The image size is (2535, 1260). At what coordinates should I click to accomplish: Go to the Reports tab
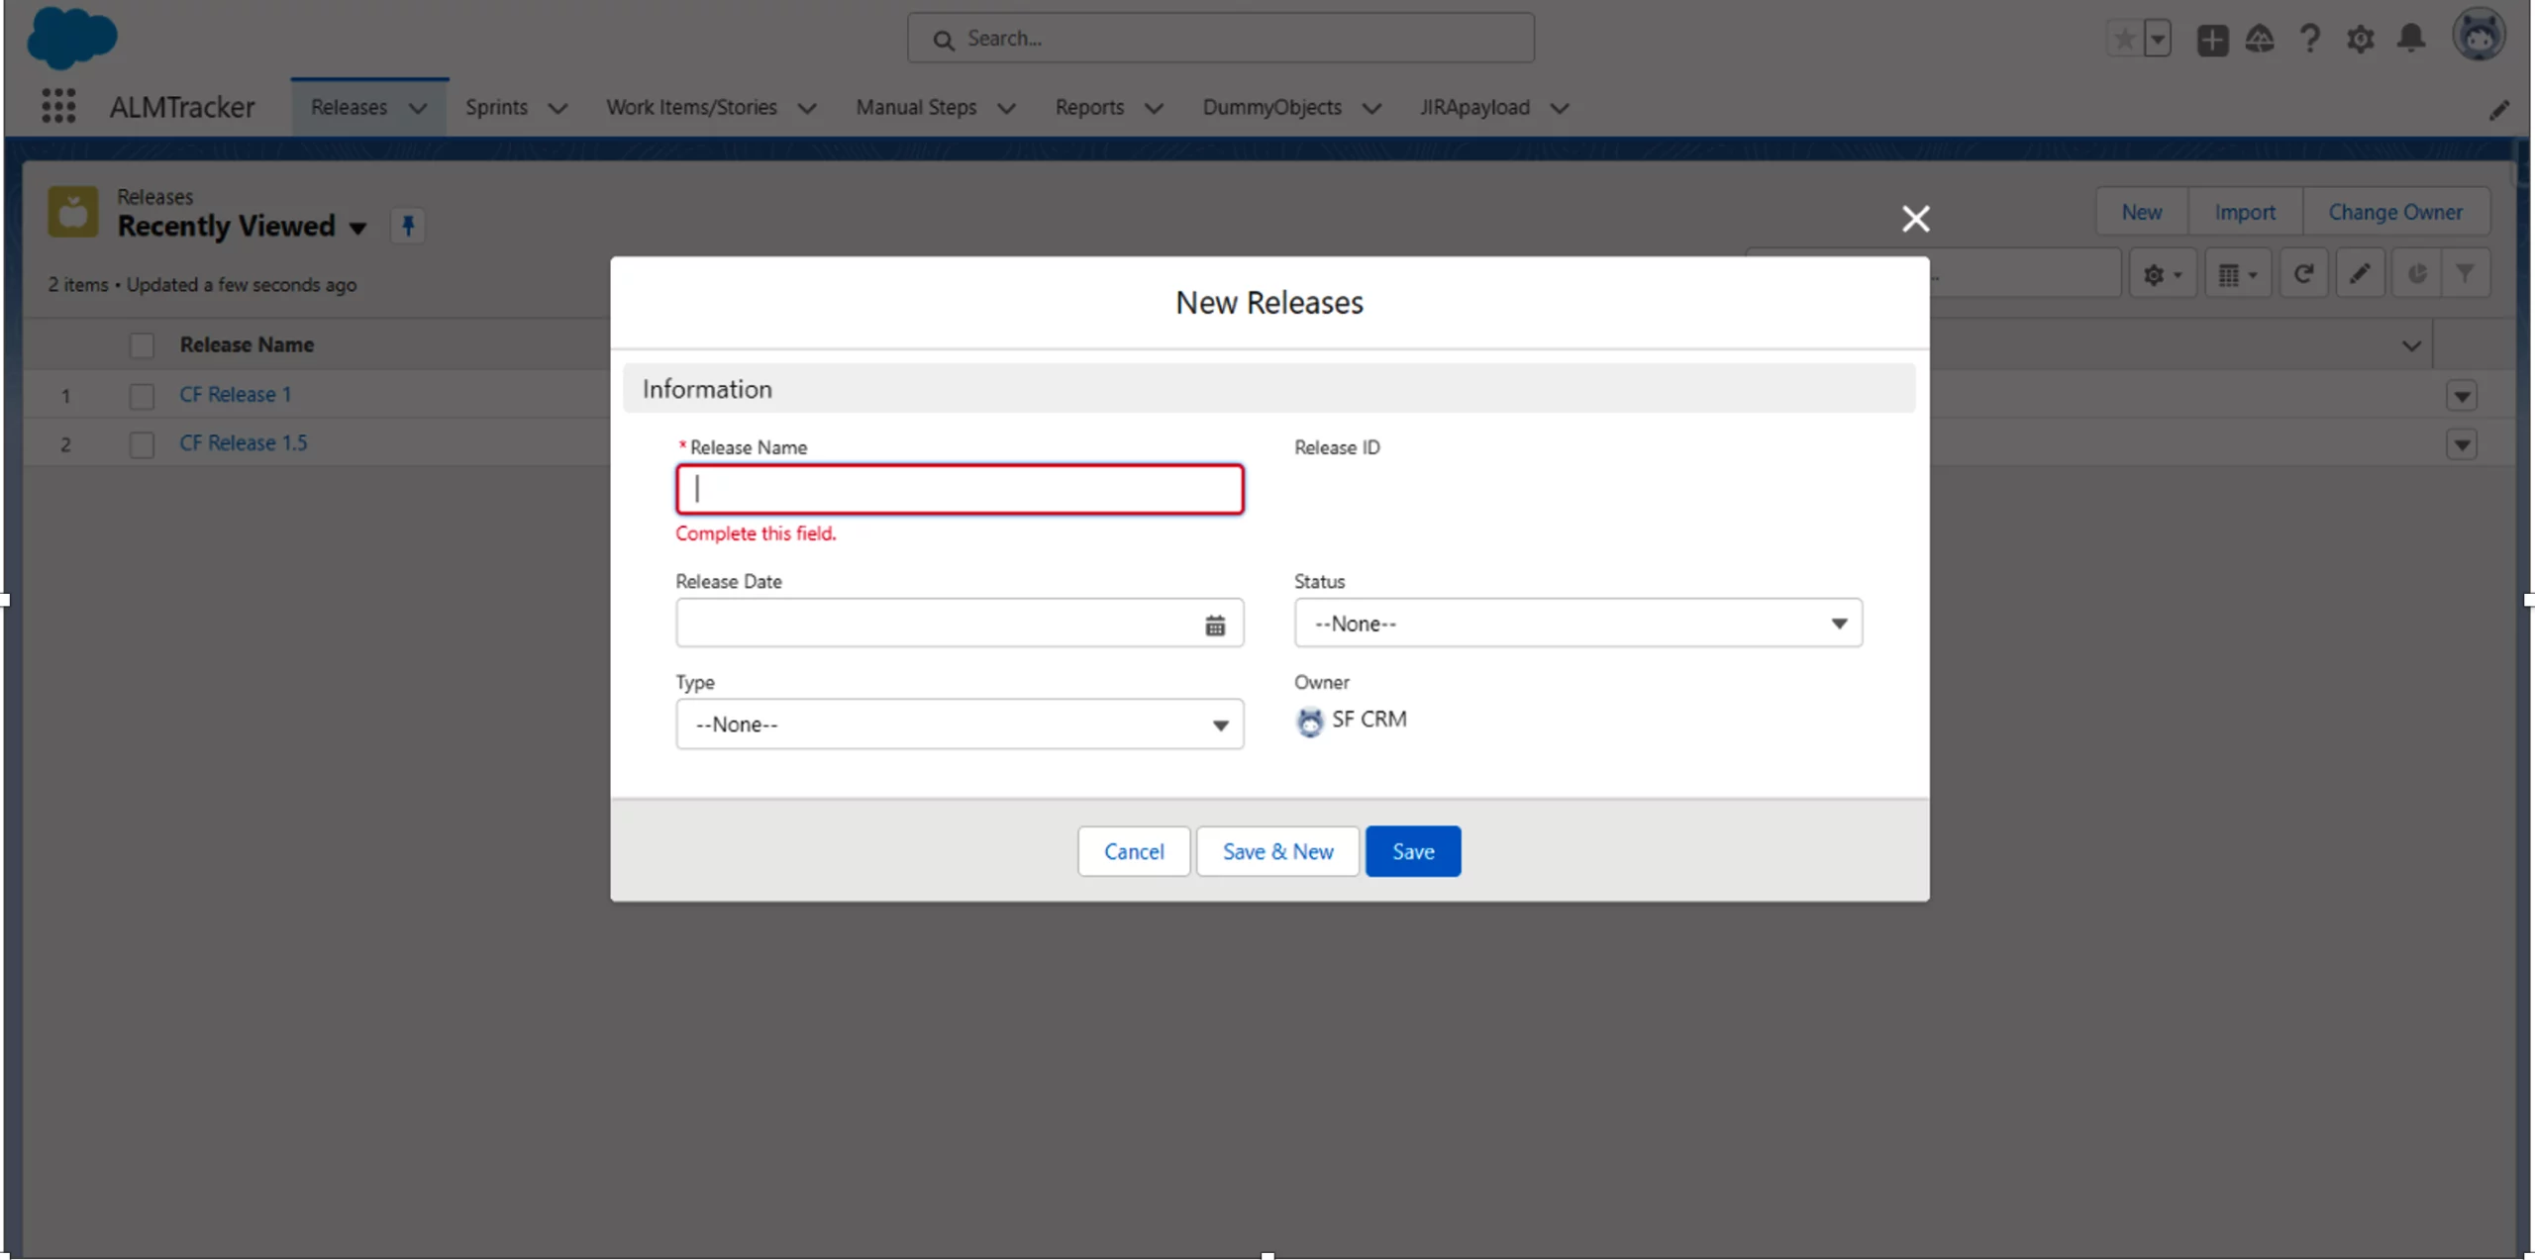pyautogui.click(x=1089, y=107)
